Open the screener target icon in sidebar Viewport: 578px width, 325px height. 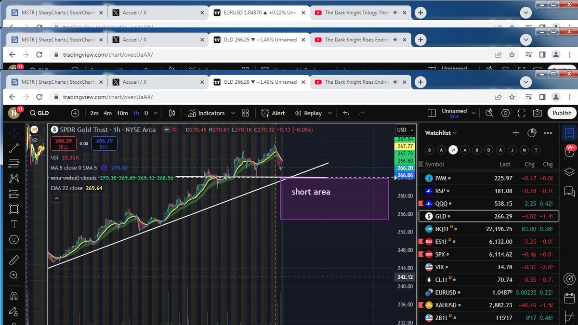coord(569,279)
